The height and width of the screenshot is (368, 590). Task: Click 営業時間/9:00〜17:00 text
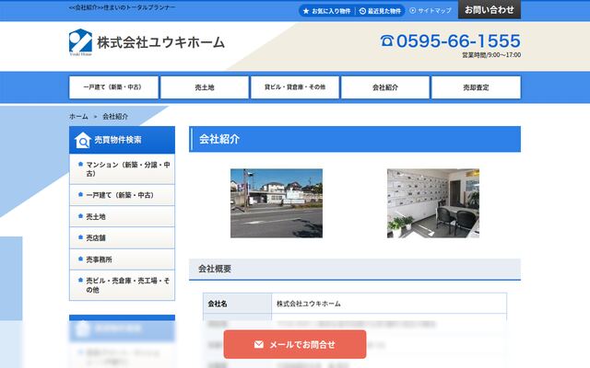(x=491, y=55)
